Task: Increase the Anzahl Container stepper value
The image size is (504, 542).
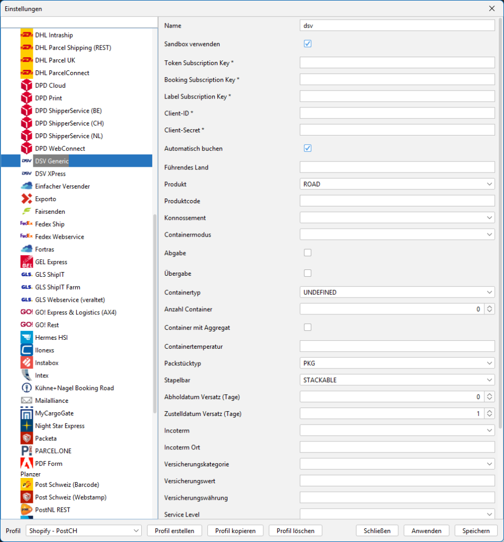Action: 490,306
